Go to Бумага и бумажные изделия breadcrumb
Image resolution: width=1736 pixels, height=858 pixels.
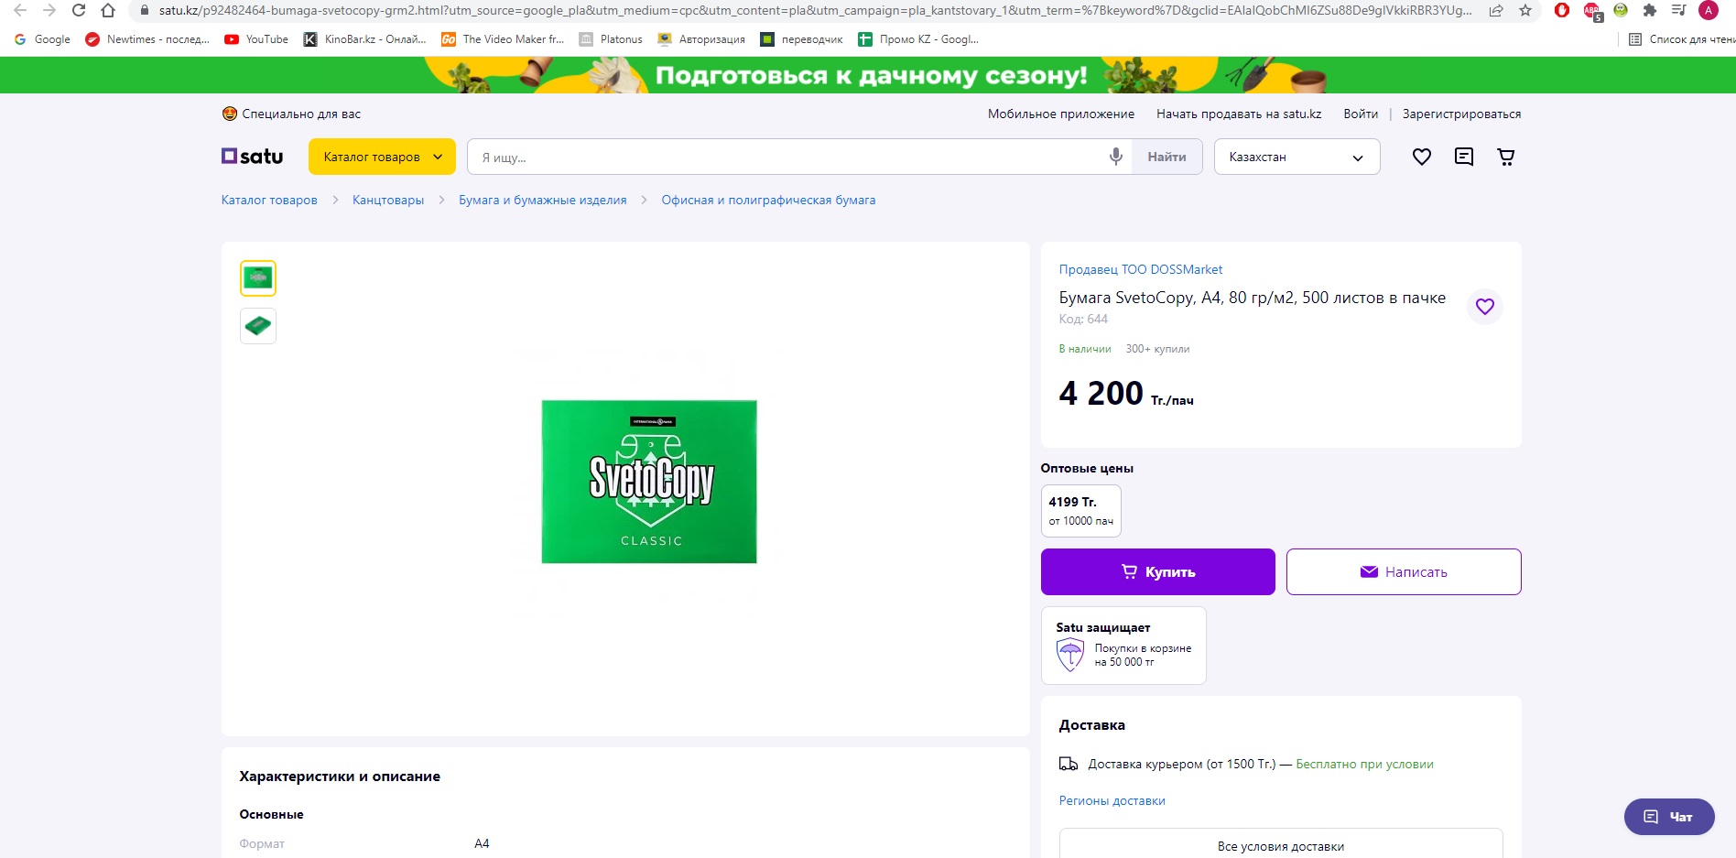coord(543,200)
